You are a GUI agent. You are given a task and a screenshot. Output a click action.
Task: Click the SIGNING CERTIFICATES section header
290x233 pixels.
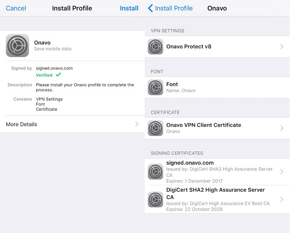coord(177,153)
